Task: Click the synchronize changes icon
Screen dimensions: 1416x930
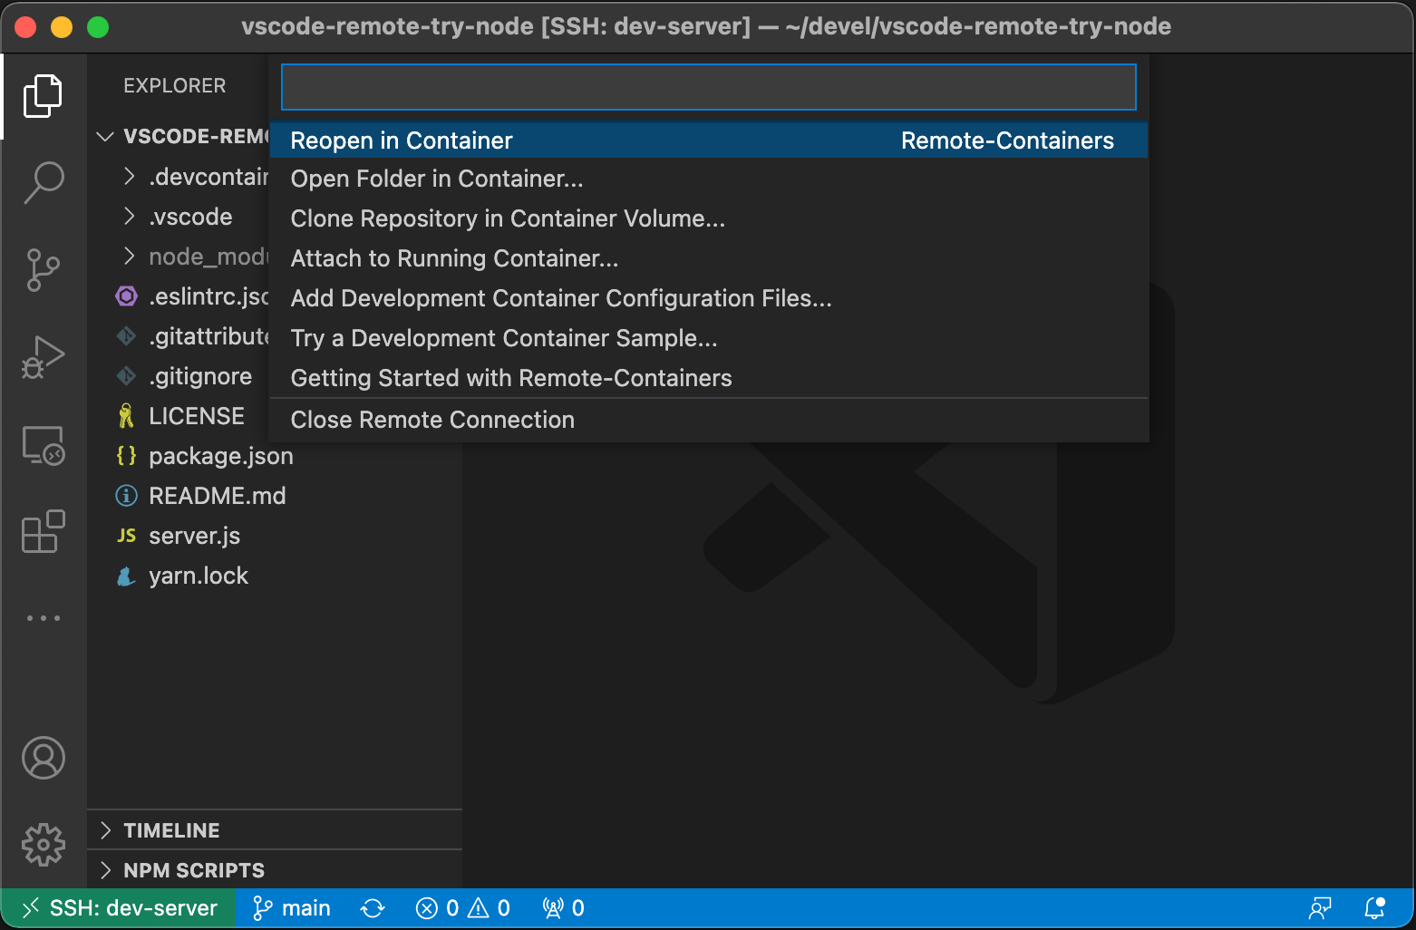Action: [373, 908]
